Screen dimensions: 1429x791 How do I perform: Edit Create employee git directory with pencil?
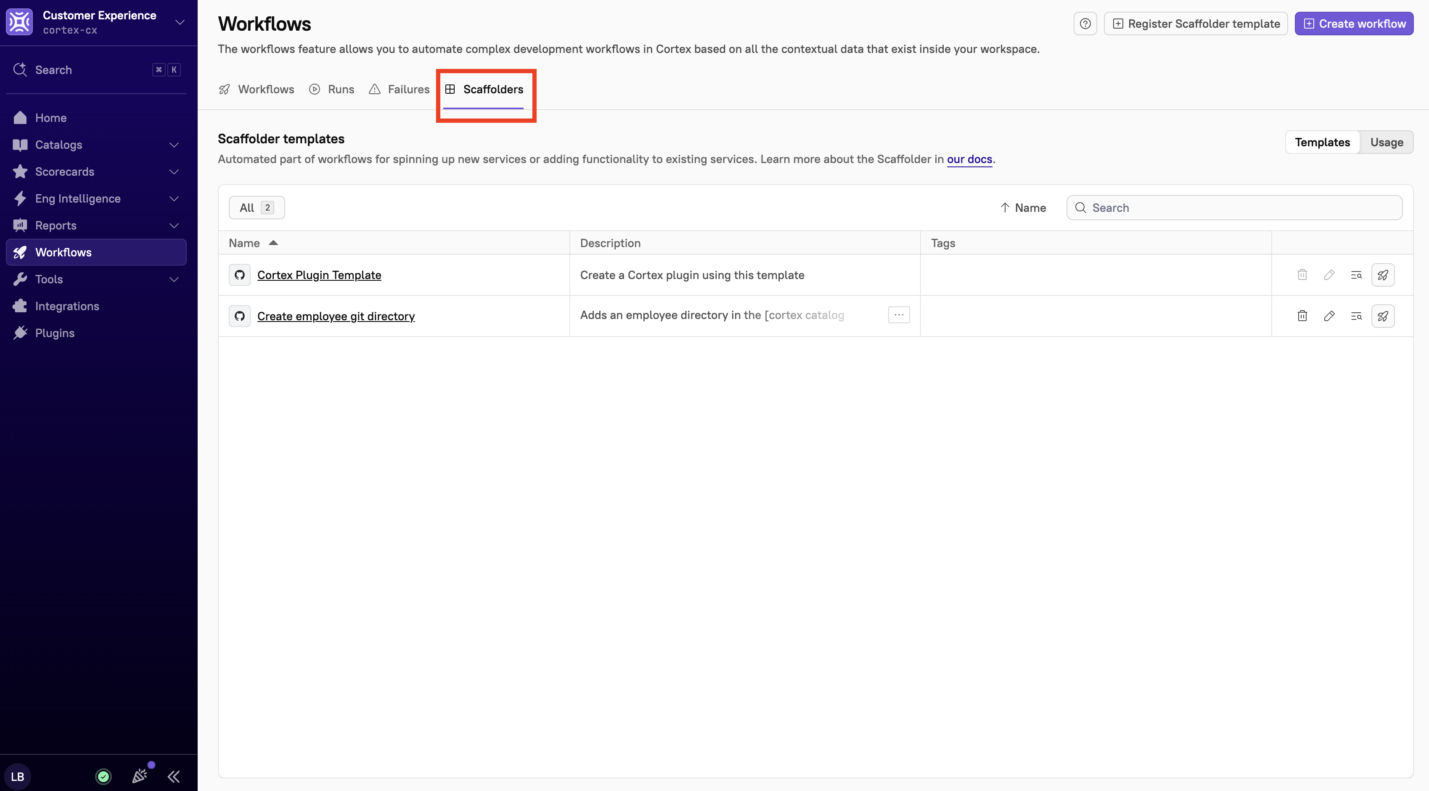1329,316
